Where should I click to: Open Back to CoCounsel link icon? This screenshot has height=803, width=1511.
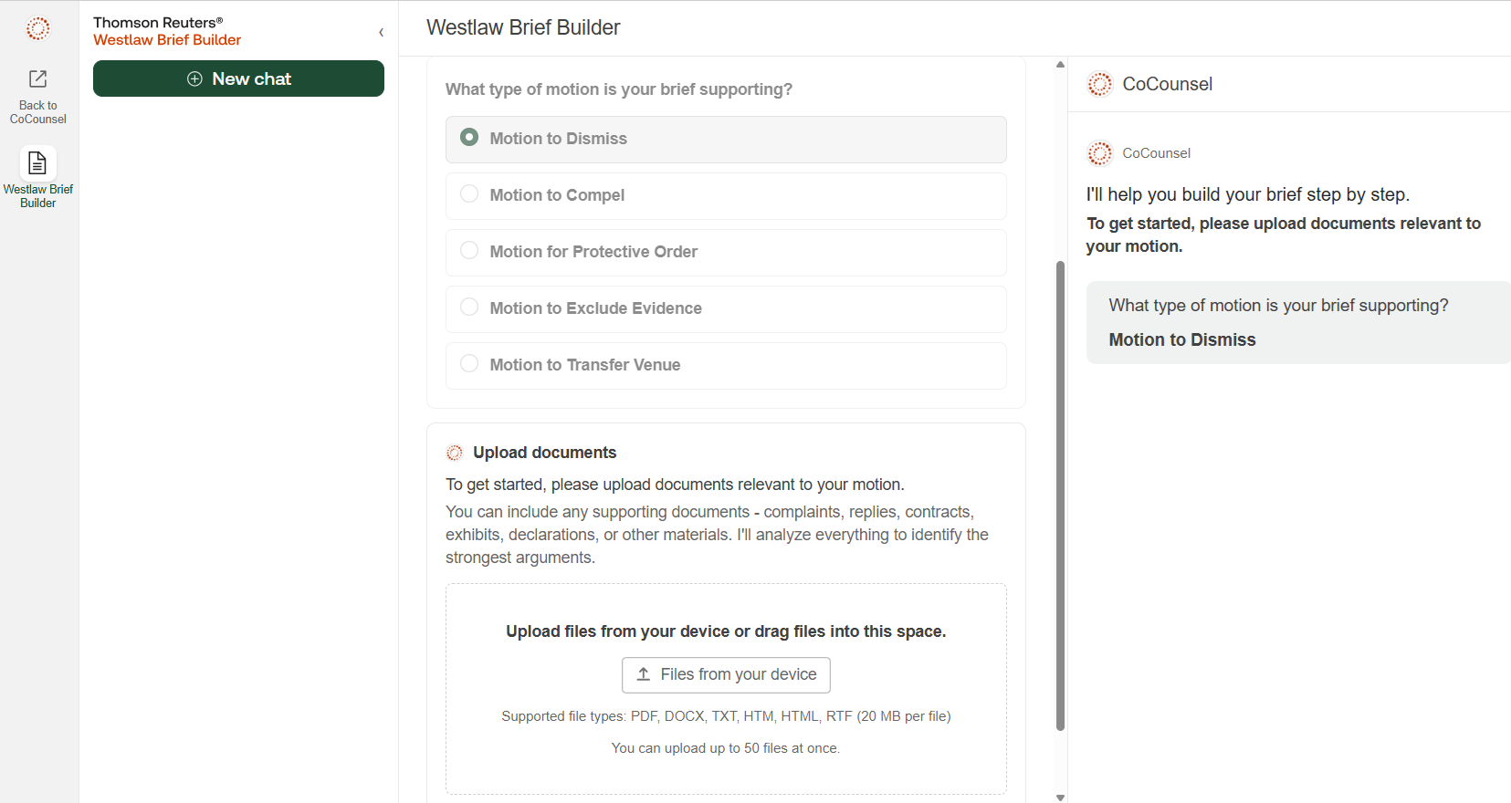(x=37, y=78)
